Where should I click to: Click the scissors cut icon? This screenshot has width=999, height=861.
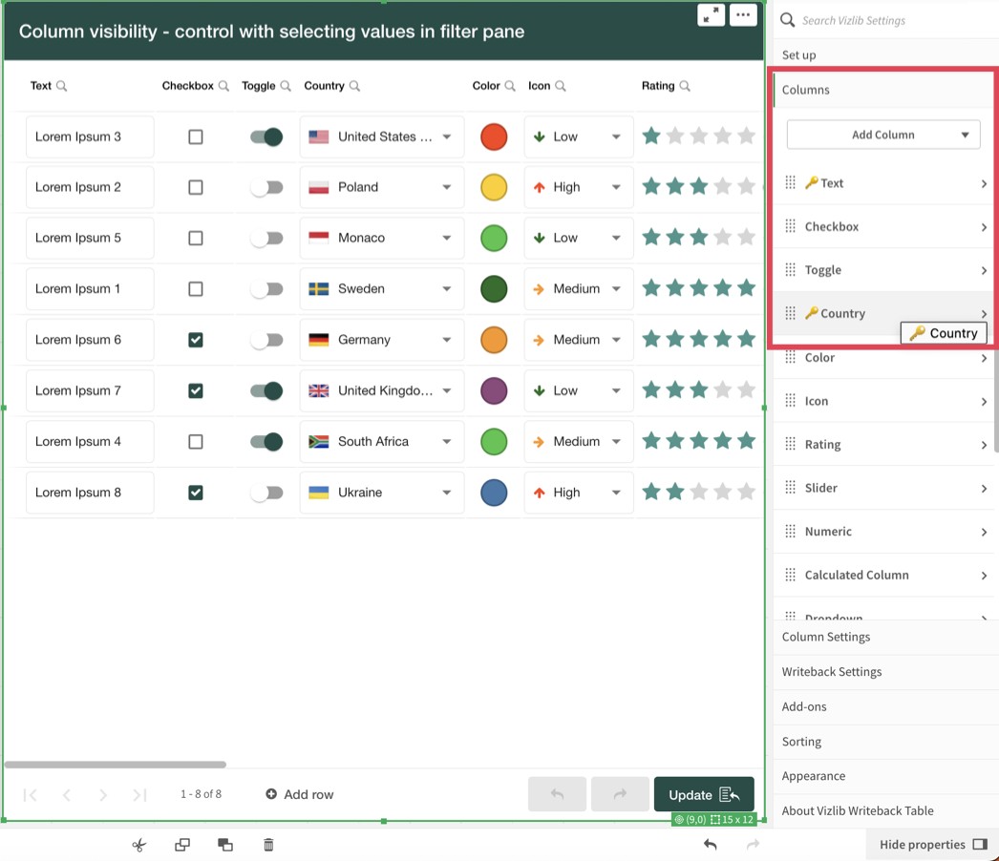coord(138,845)
